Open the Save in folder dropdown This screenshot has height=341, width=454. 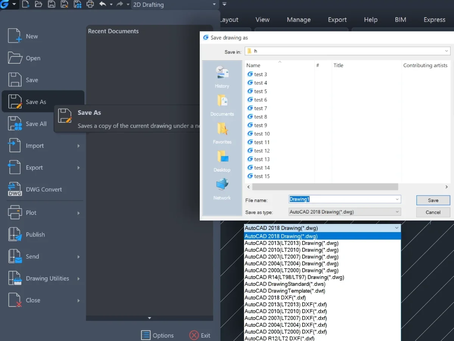[347, 51]
